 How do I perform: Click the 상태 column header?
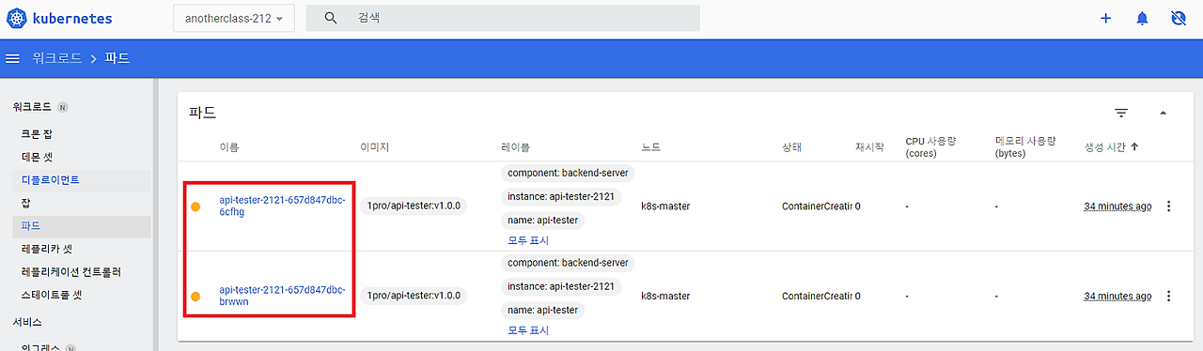(791, 147)
